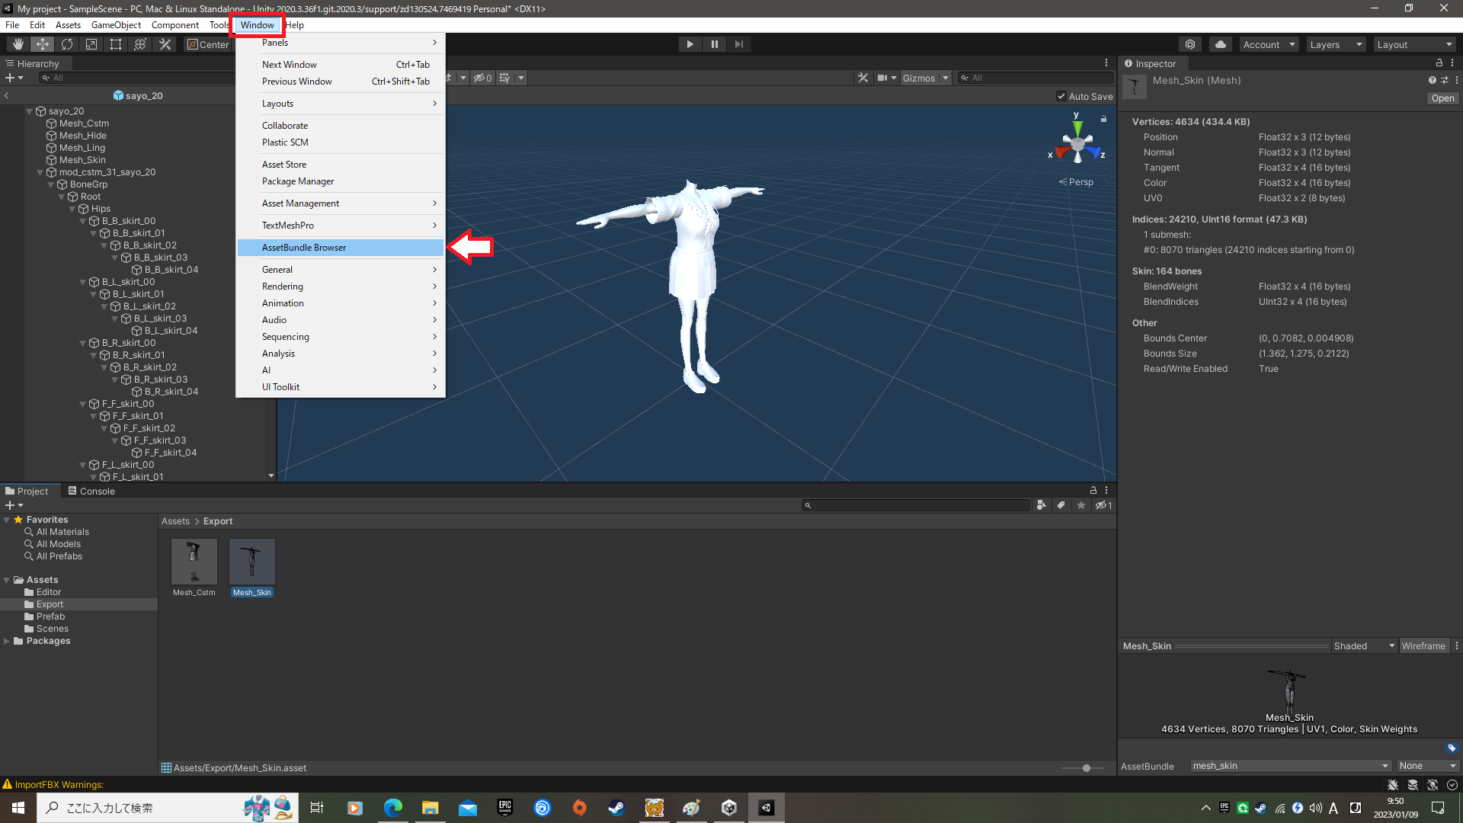Click search by label icon in Project
Image resolution: width=1463 pixels, height=823 pixels.
pos(1061,505)
